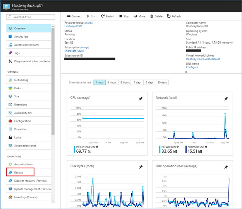Pin the Network (total) chart
242x209 pixels.
(226, 99)
